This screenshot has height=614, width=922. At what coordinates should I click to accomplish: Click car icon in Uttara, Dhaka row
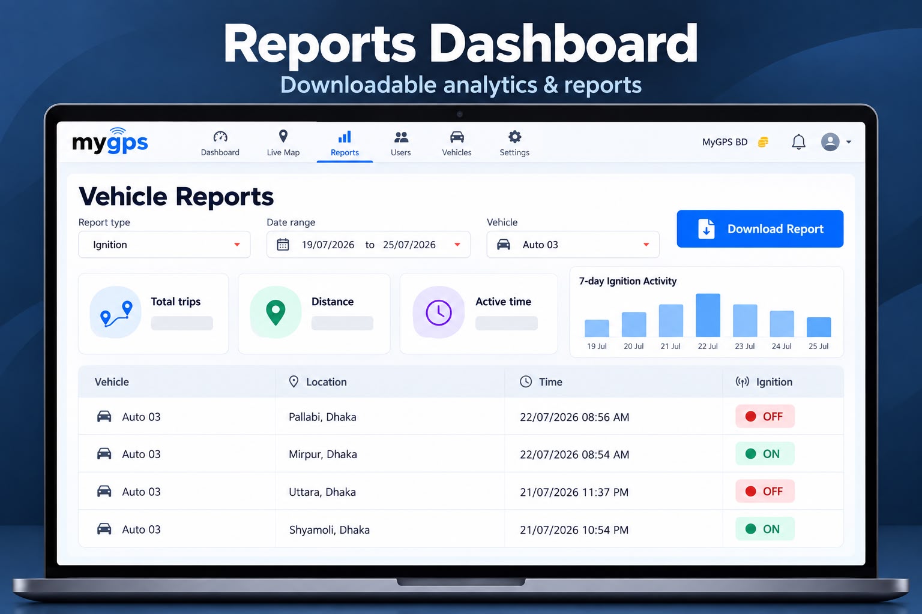pos(104,491)
